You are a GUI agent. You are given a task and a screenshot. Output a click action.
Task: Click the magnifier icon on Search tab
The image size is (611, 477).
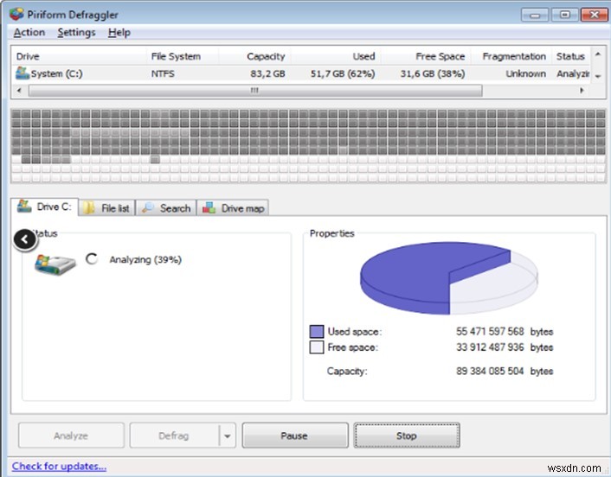point(148,207)
